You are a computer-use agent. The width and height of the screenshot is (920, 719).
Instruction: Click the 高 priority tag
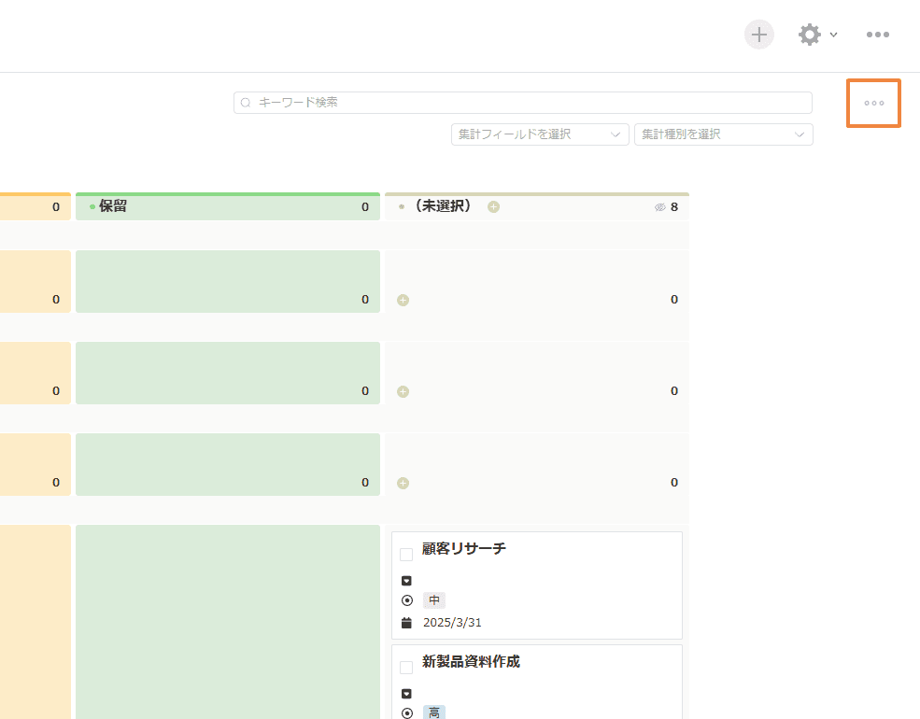coord(434,712)
